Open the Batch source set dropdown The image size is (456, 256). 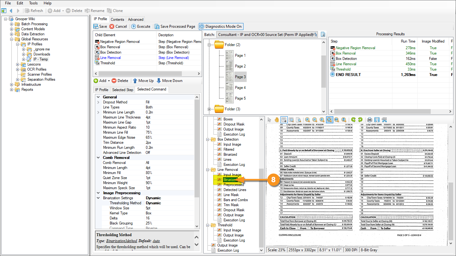267,34
